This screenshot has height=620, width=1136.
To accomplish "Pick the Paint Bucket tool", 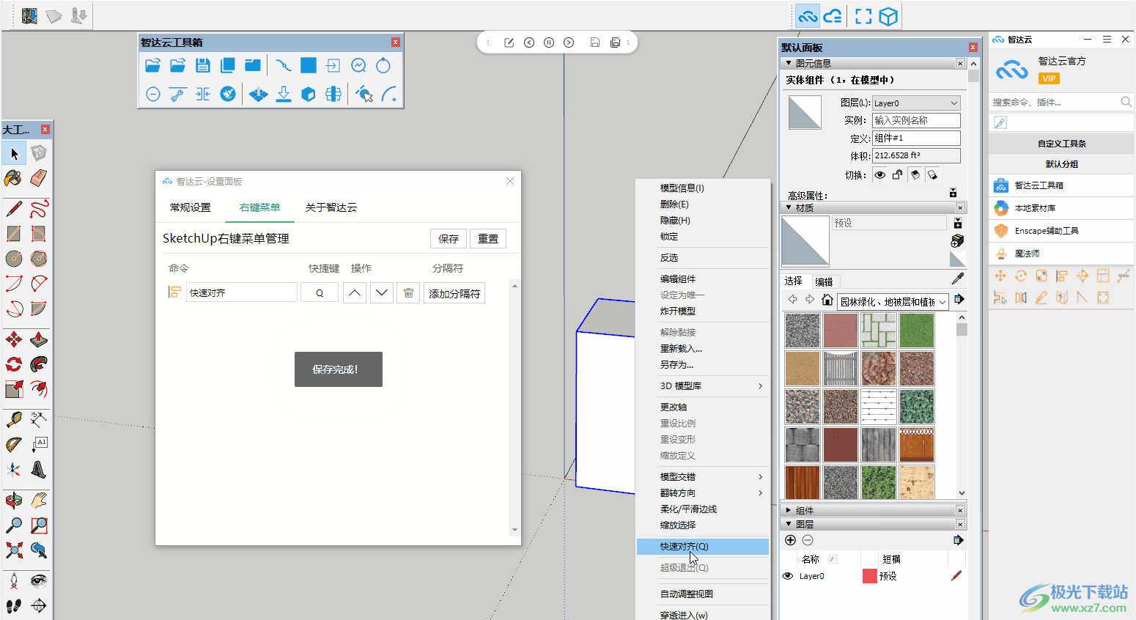I will (14, 178).
